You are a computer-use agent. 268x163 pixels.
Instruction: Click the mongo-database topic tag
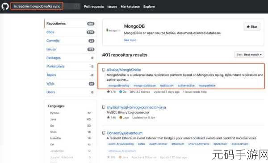145,85
